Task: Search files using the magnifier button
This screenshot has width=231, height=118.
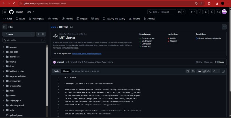Action: click(x=43, y=34)
